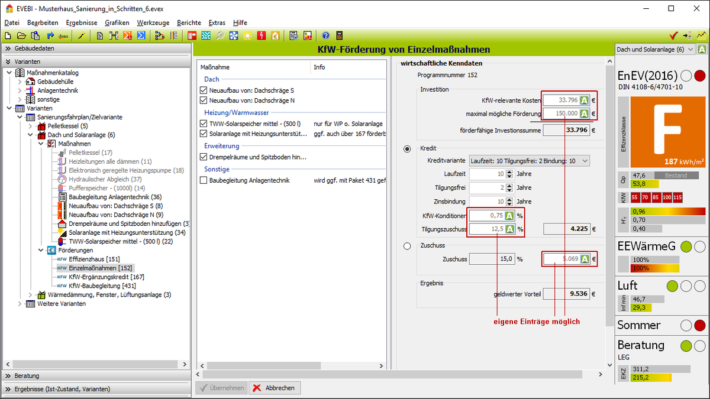Toggle Drempelräume und Spitzboden checkbox
This screenshot has width=710, height=399.
(x=204, y=157)
